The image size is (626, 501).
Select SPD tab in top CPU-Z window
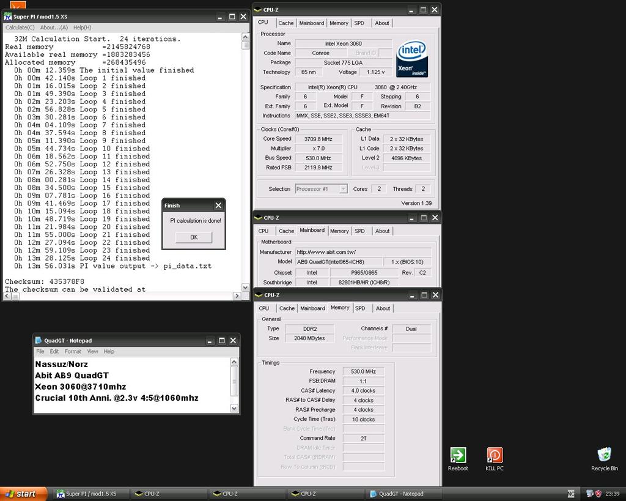[x=359, y=23]
